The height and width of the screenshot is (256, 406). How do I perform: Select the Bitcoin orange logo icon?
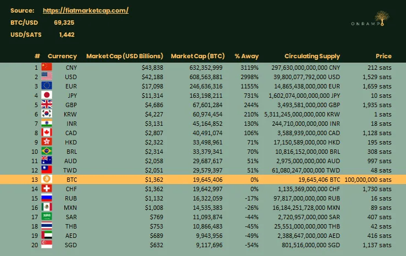point(47,179)
